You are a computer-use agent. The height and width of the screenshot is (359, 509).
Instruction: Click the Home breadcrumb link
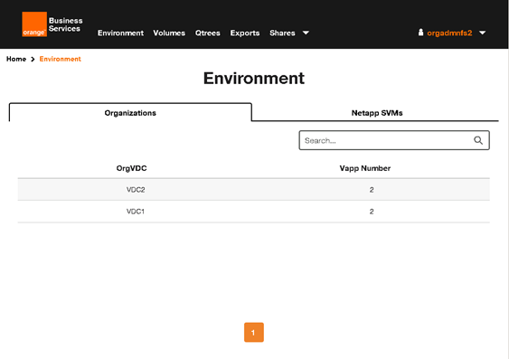[16, 59]
